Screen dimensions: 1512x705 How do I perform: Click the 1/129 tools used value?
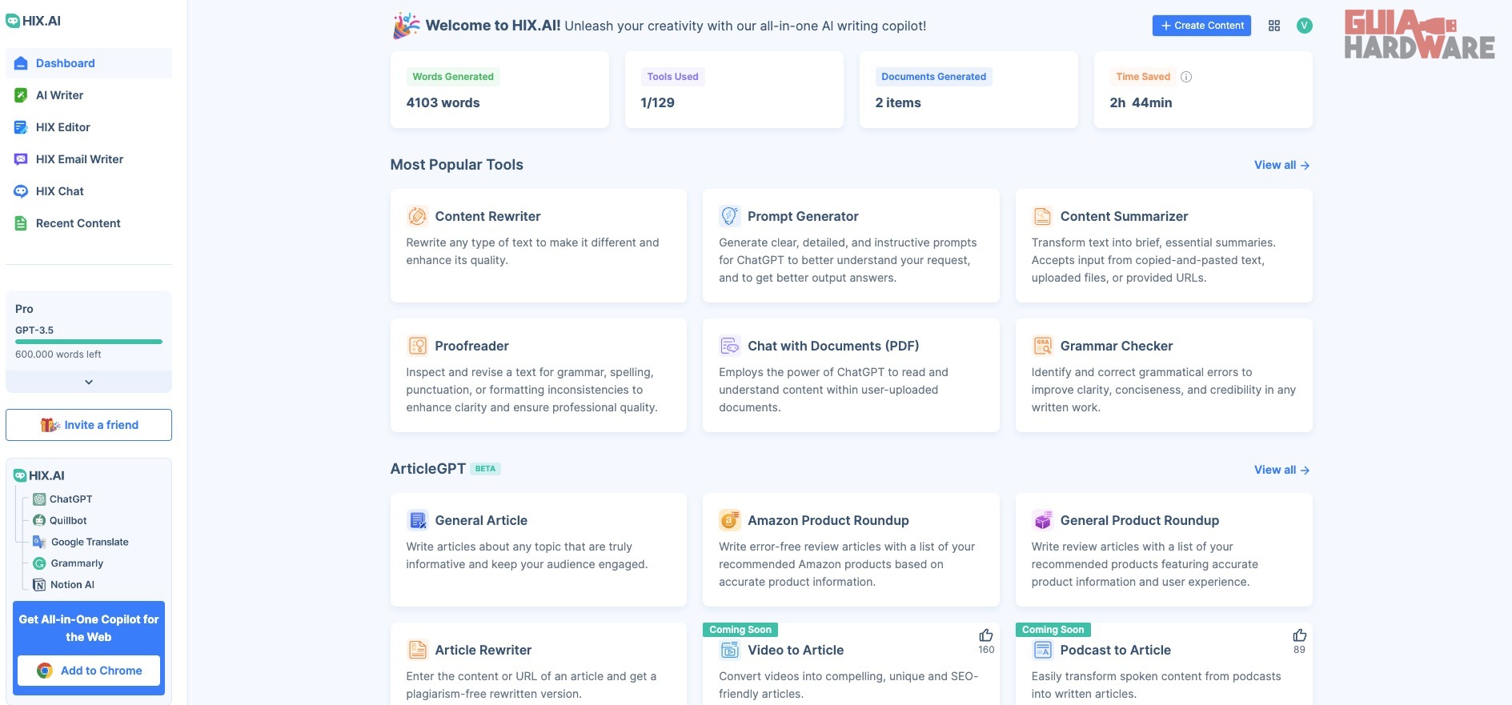[657, 102]
